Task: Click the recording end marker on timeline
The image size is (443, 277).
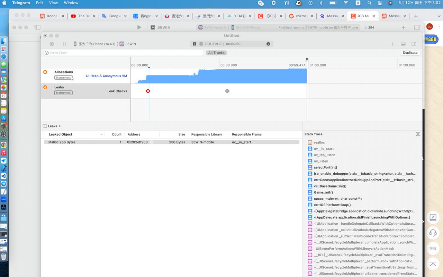Action: pyautogui.click(x=307, y=60)
